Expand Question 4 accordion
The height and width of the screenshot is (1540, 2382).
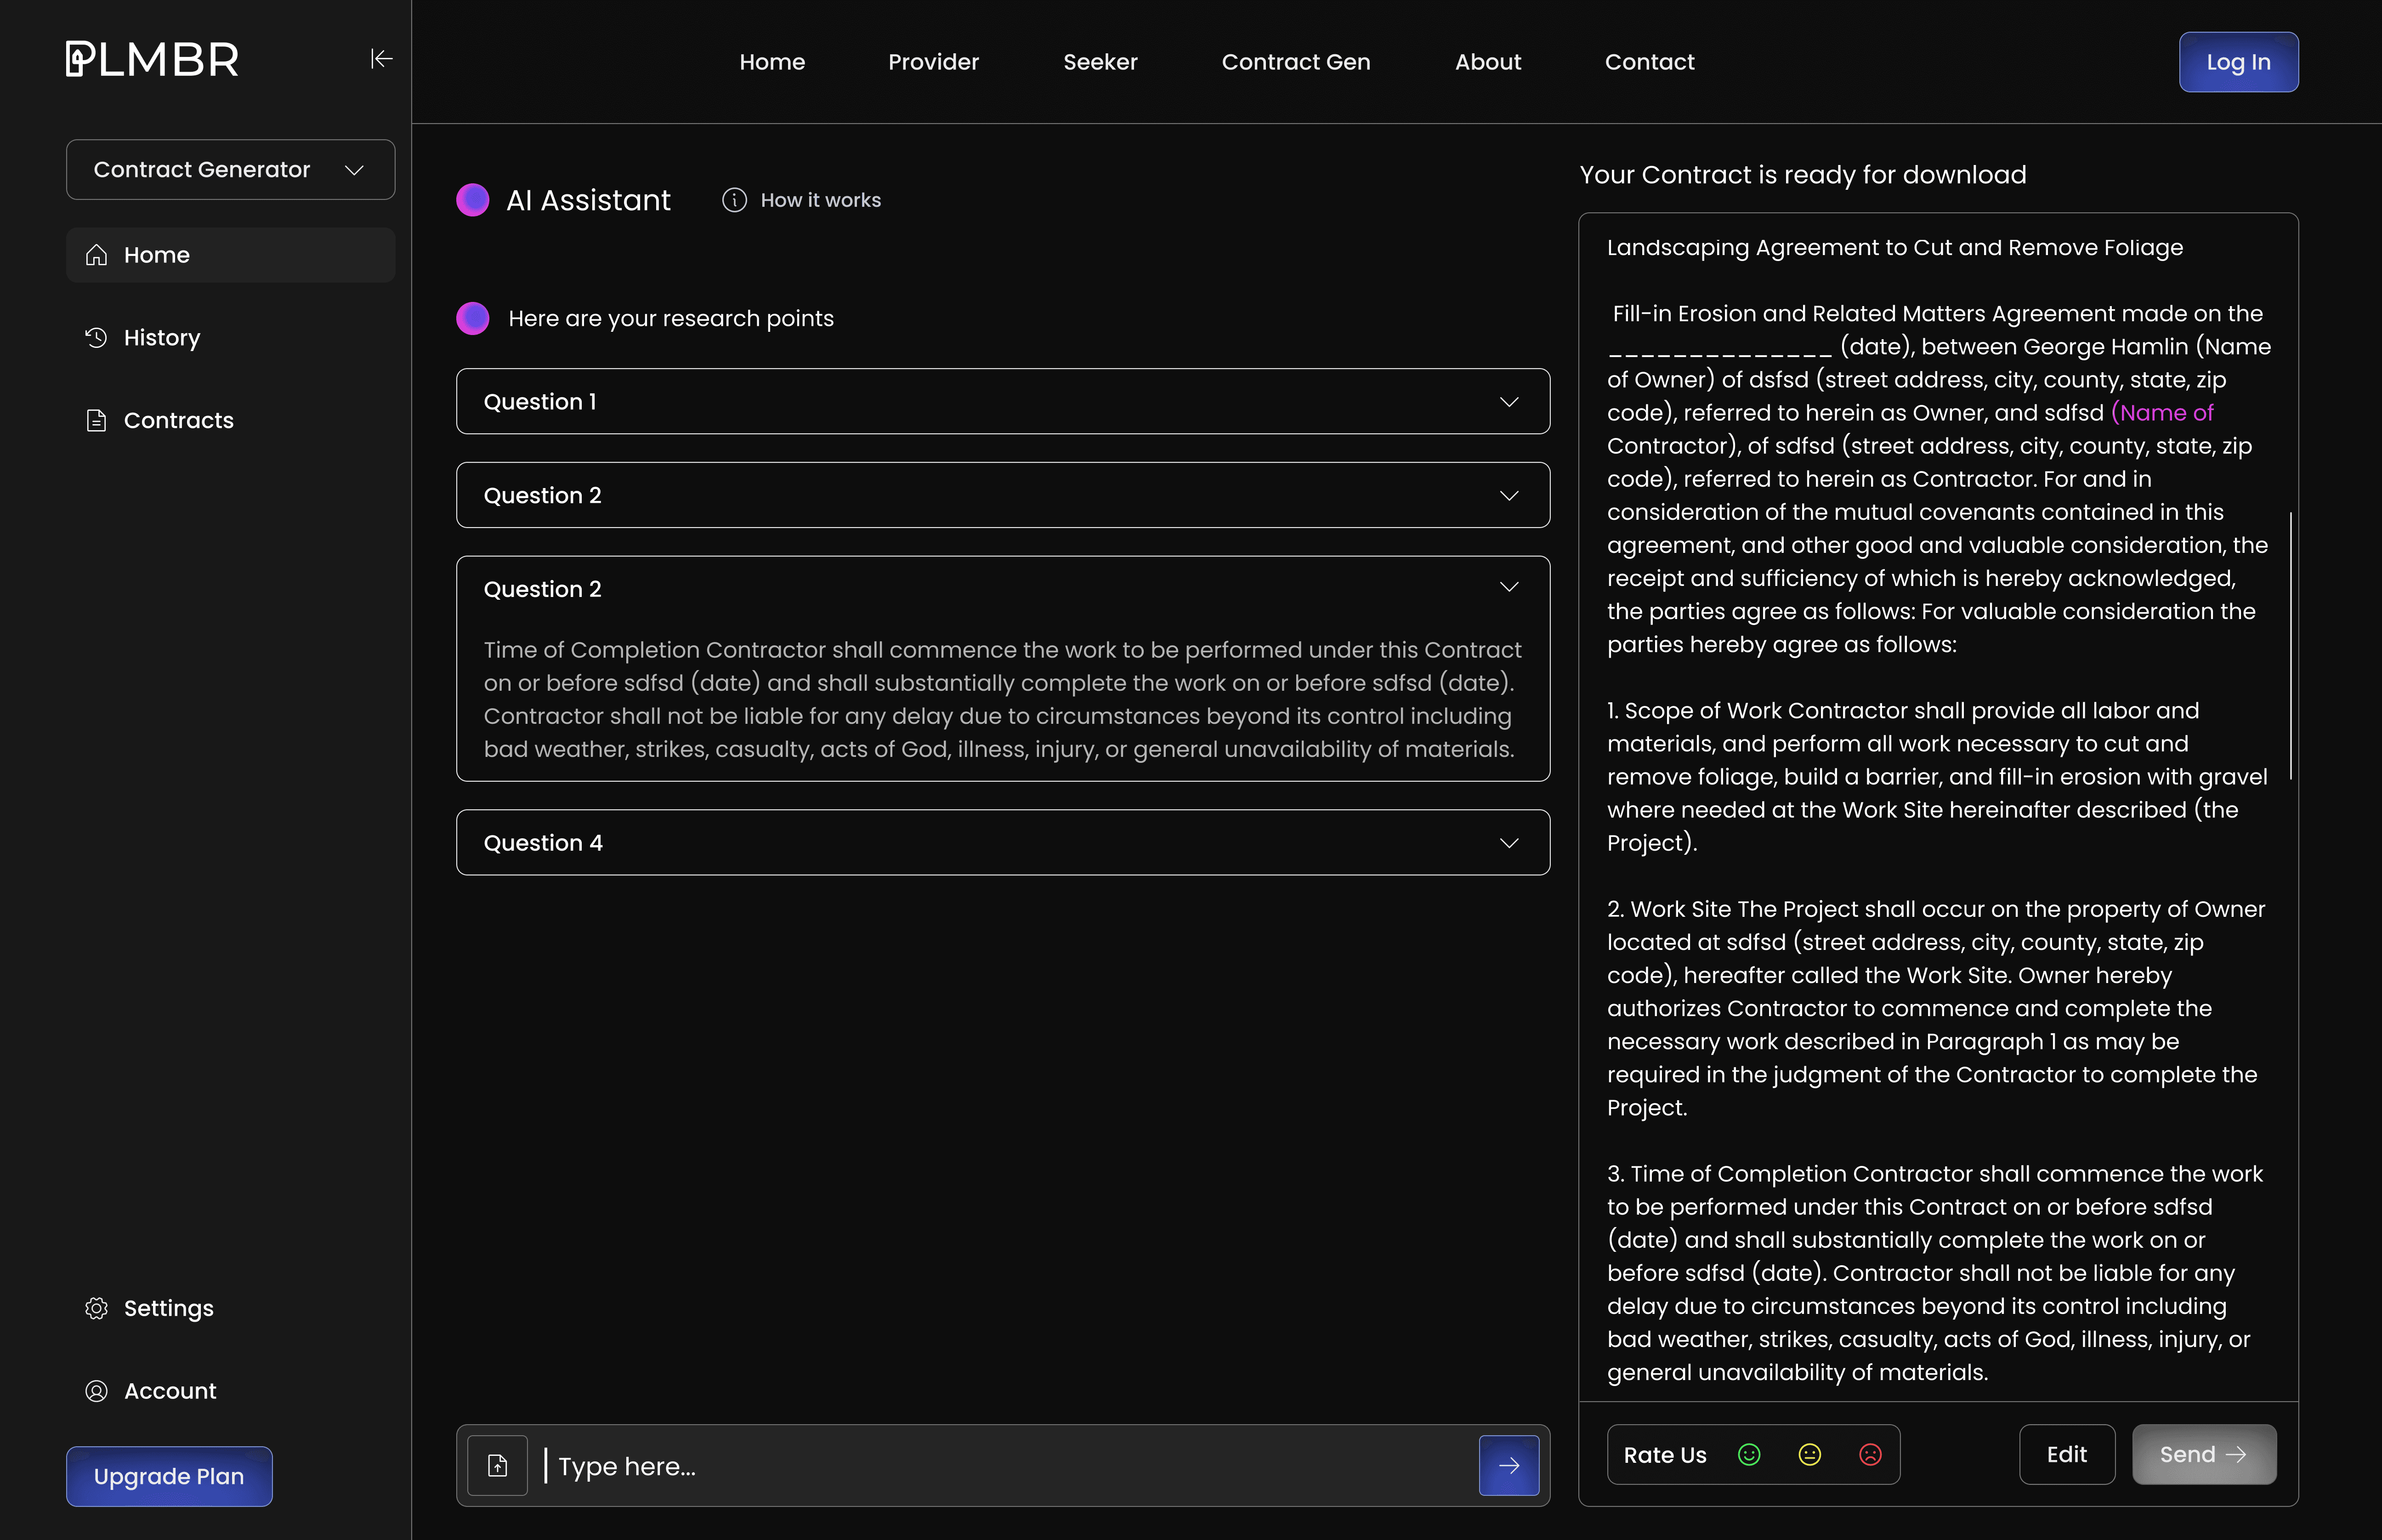pyautogui.click(x=1003, y=843)
